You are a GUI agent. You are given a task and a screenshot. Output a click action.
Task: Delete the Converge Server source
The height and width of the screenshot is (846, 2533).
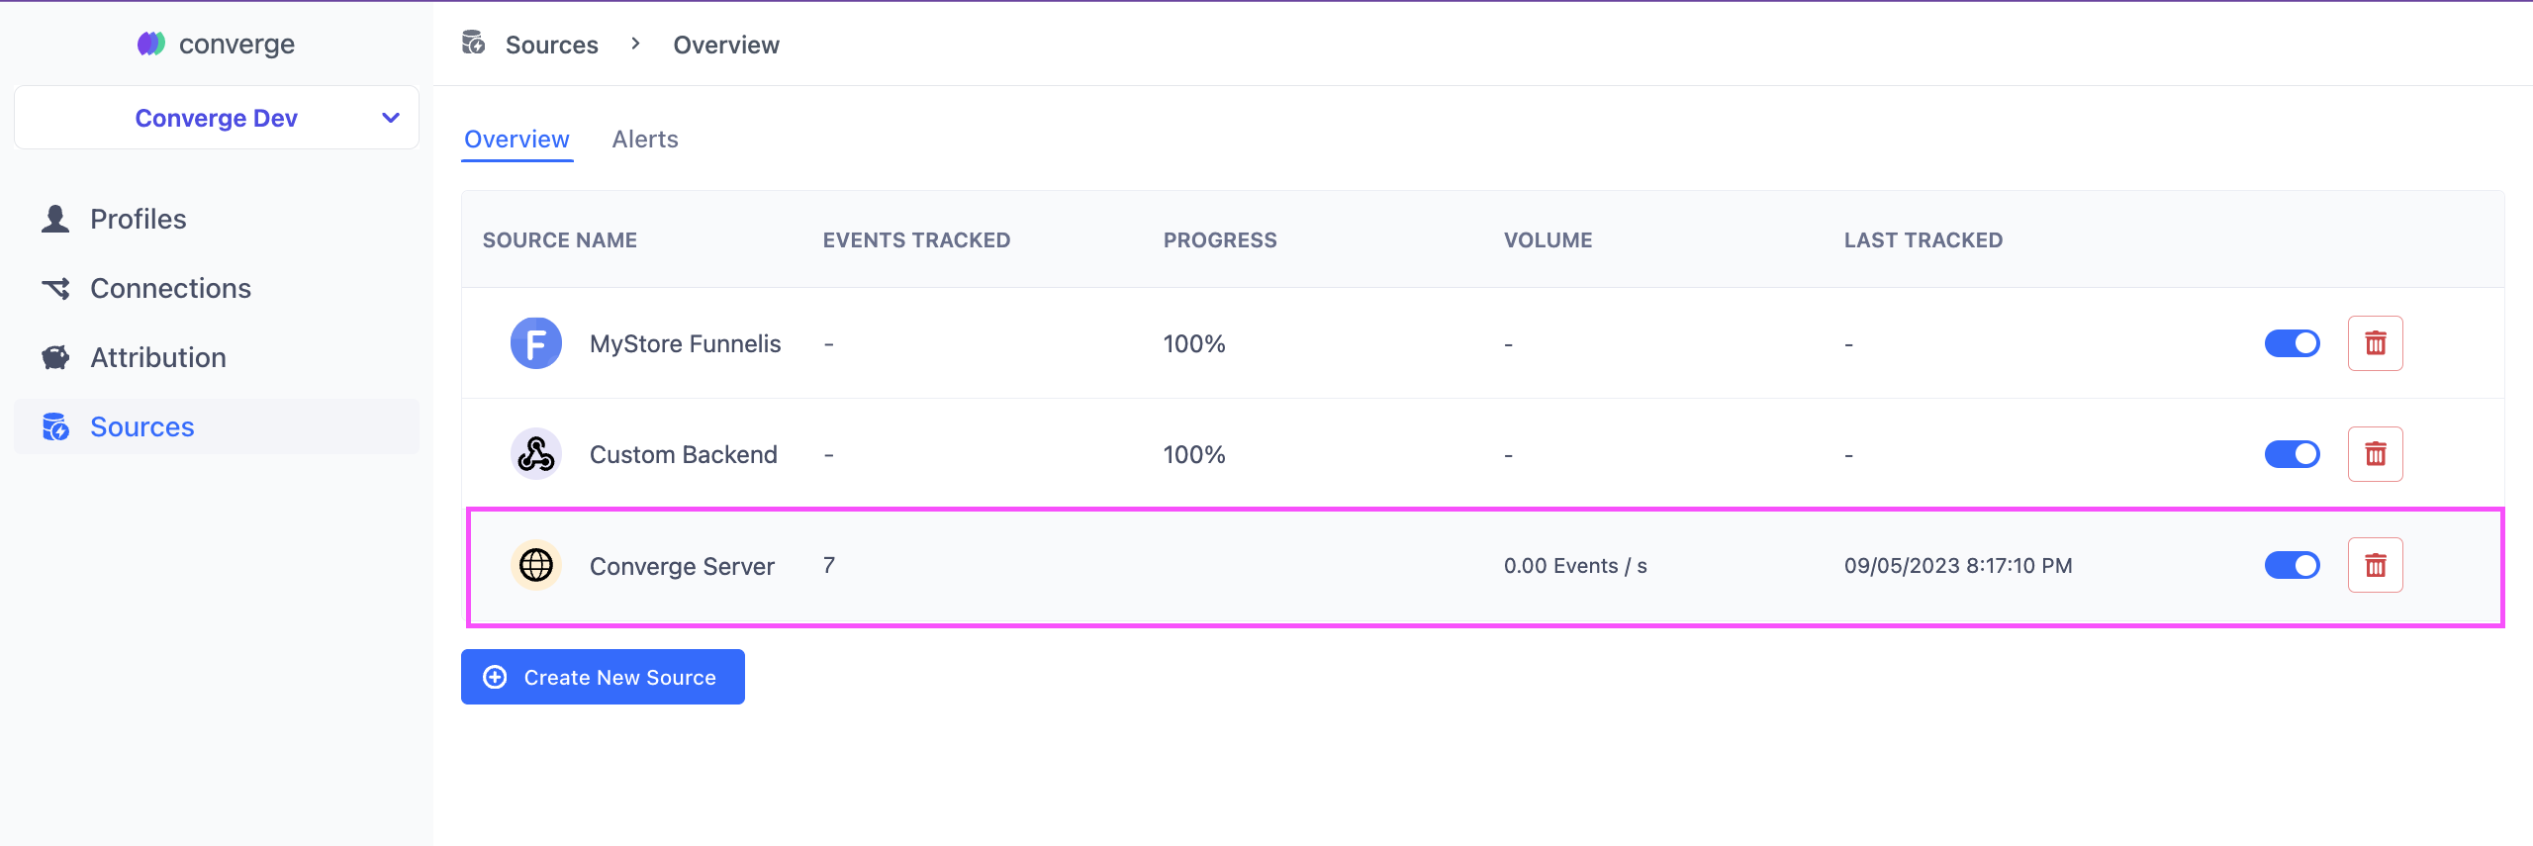coord(2375,565)
